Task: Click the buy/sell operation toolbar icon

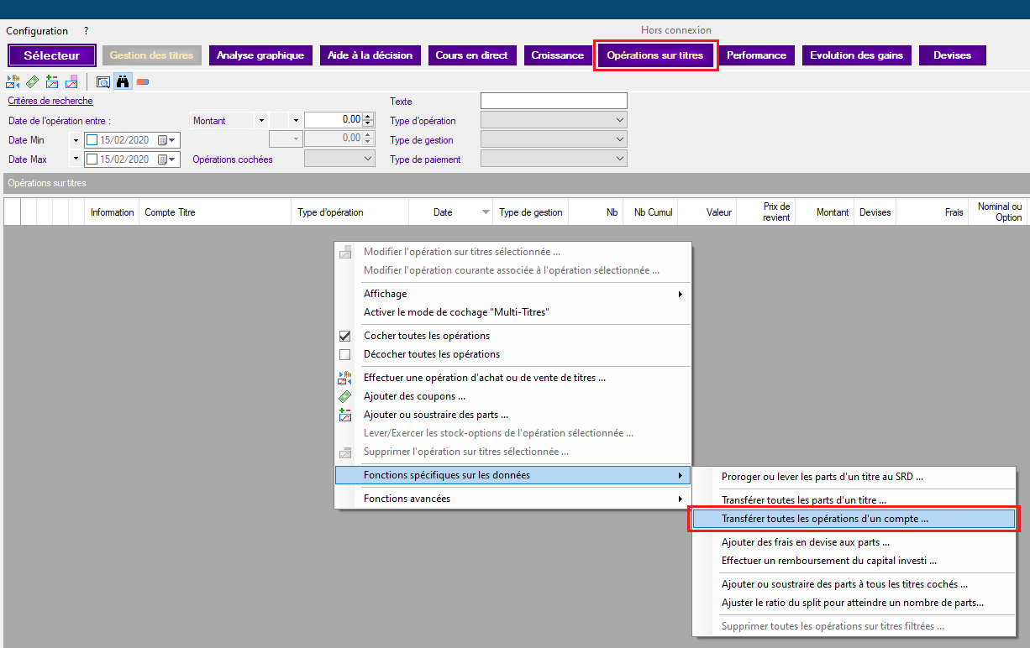Action: click(x=13, y=81)
